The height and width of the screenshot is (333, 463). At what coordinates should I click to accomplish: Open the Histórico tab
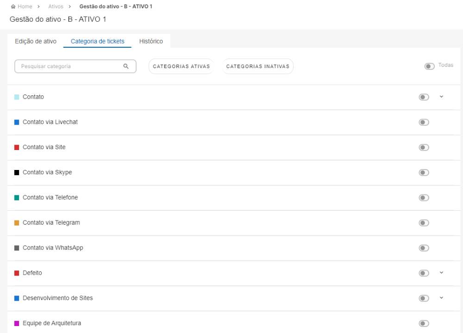coord(151,41)
